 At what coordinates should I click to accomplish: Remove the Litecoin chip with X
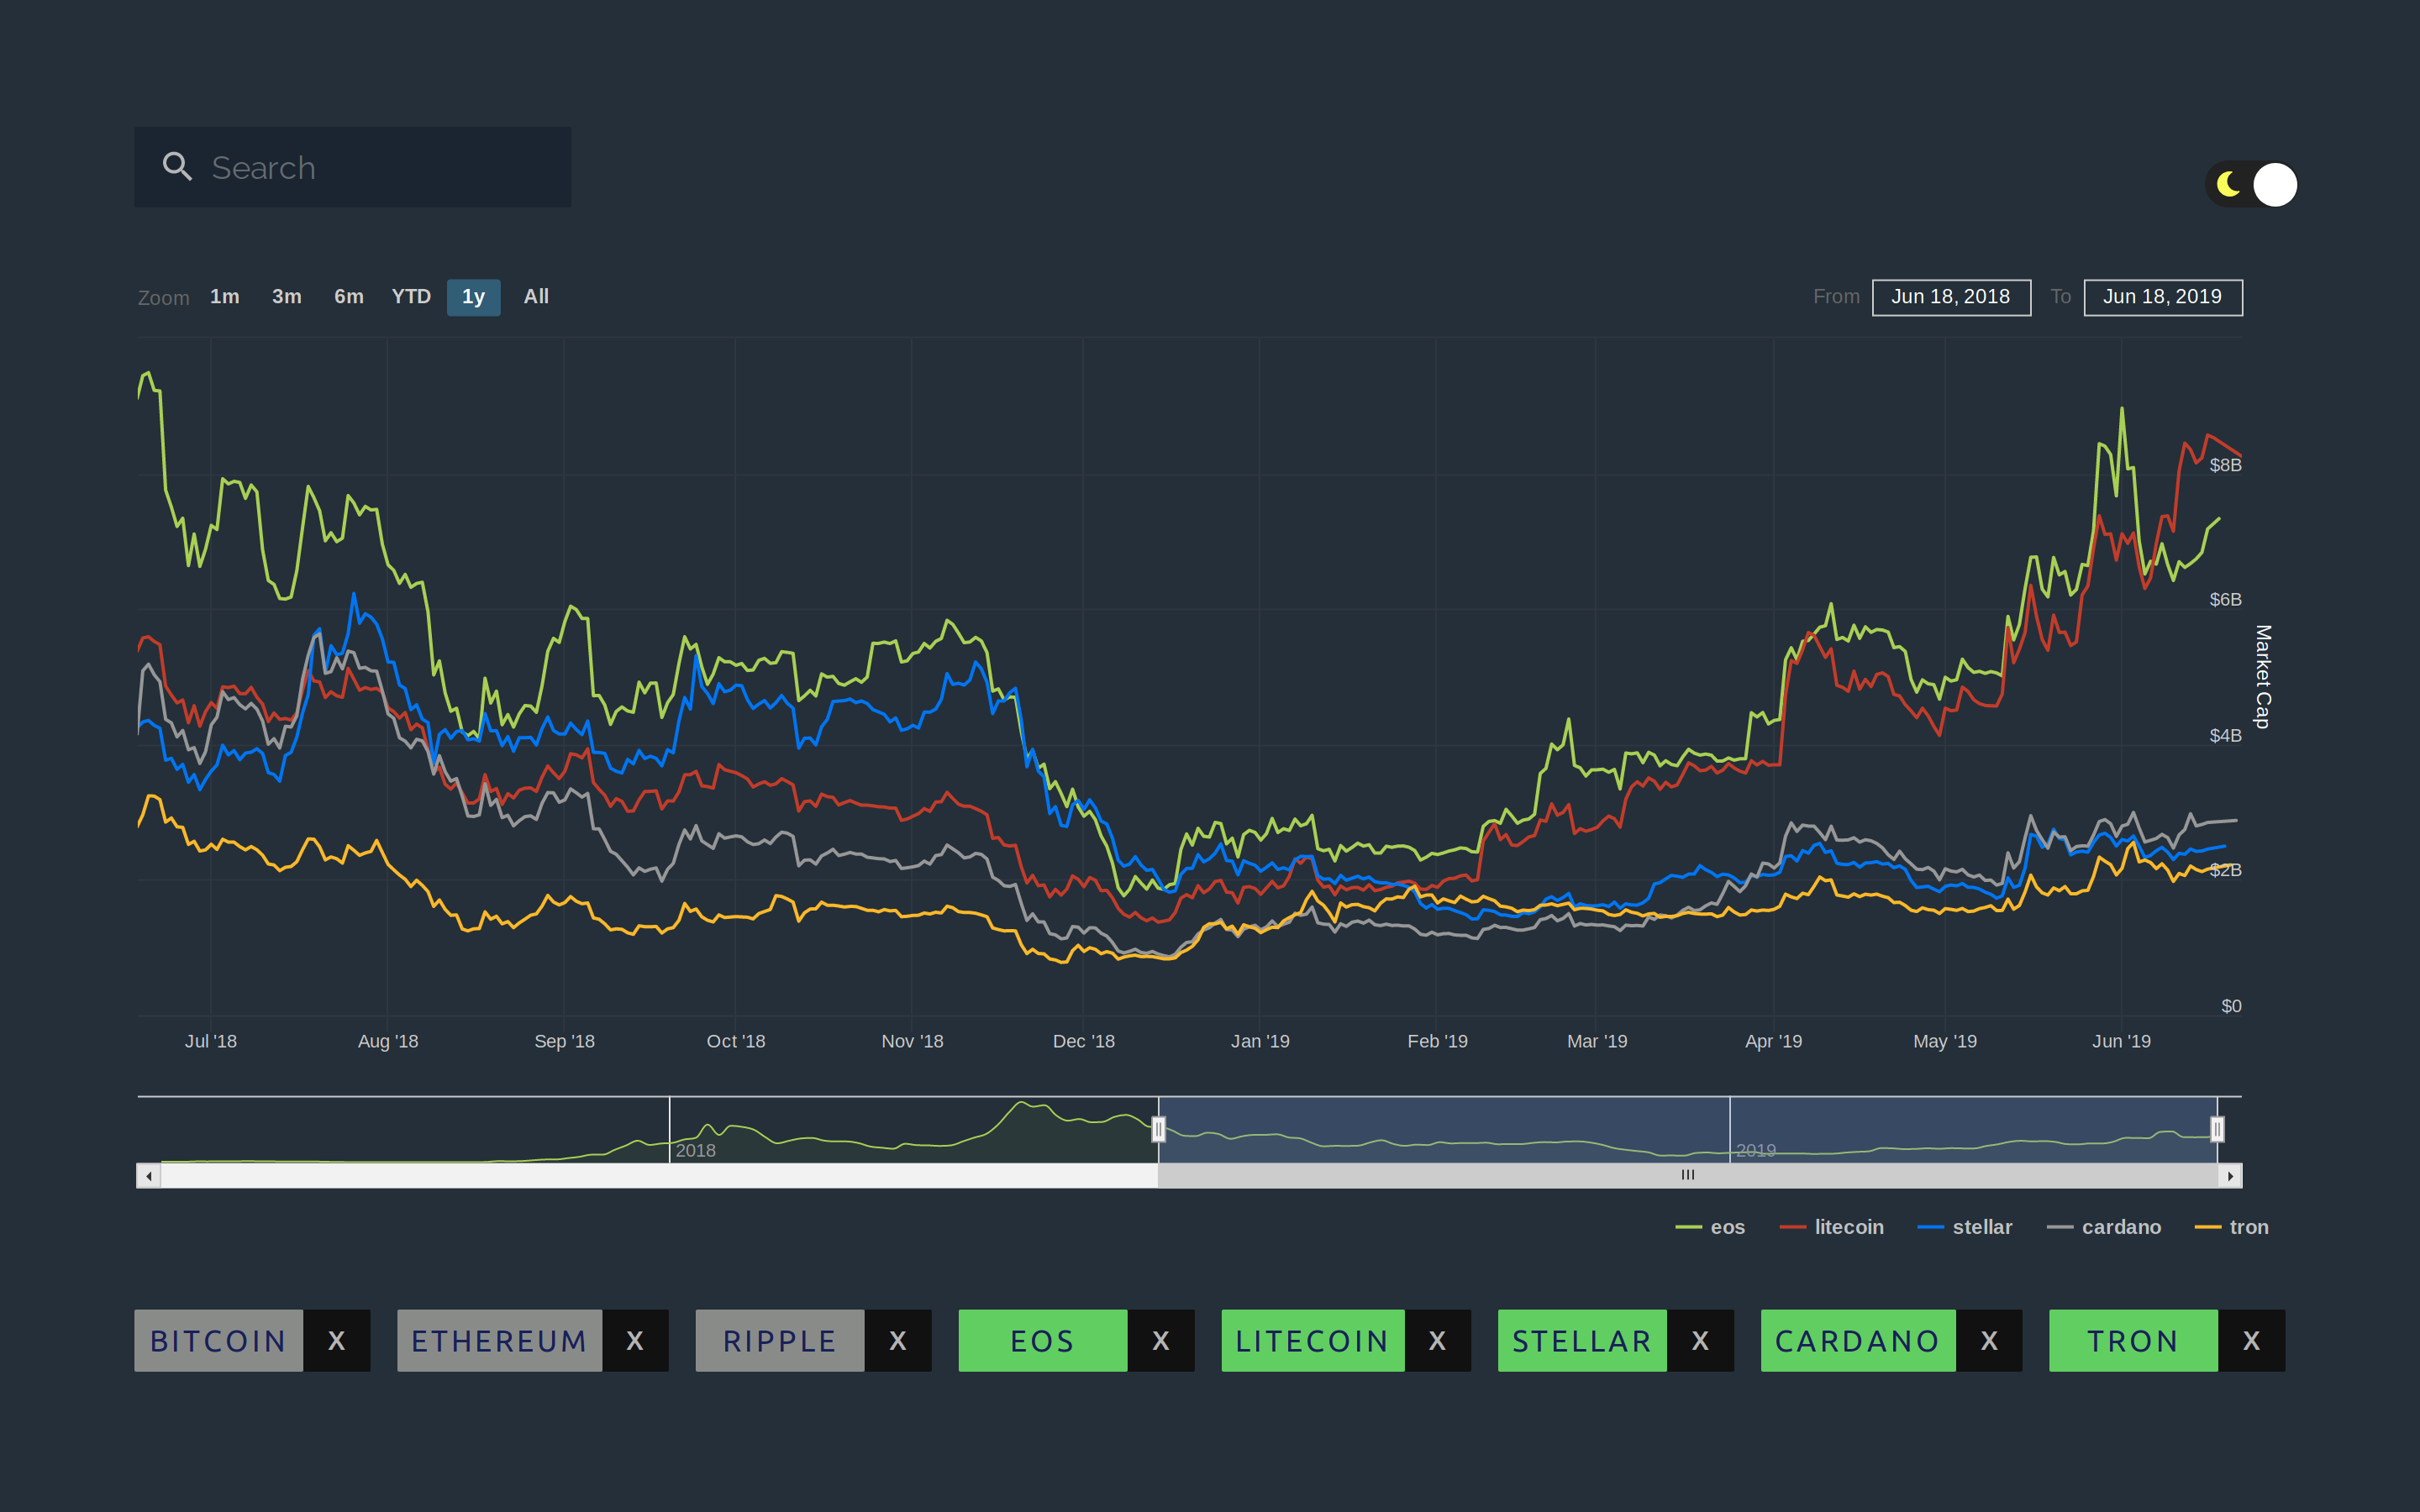coord(1437,1341)
